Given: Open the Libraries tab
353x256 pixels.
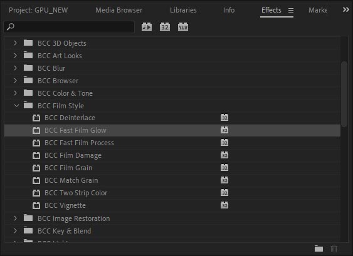Looking at the screenshot, I should pyautogui.click(x=183, y=10).
